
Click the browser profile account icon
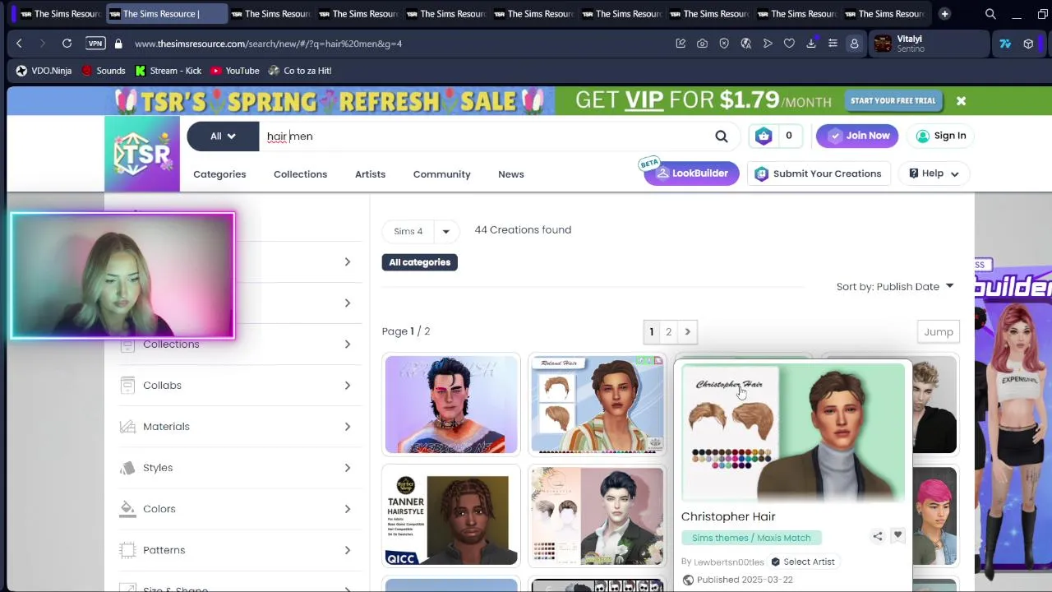pos(854,44)
